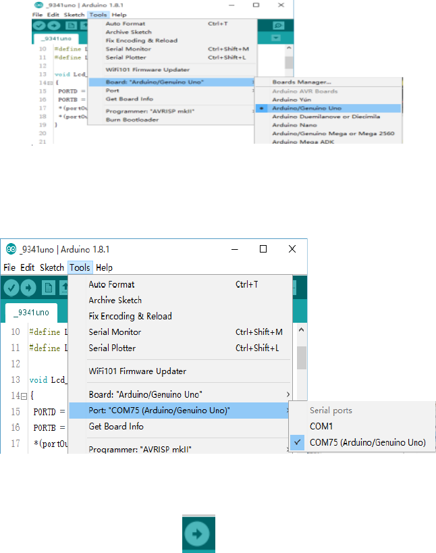Open the File menu in the Port-submenu window
This screenshot has width=436, height=553.
(9, 267)
